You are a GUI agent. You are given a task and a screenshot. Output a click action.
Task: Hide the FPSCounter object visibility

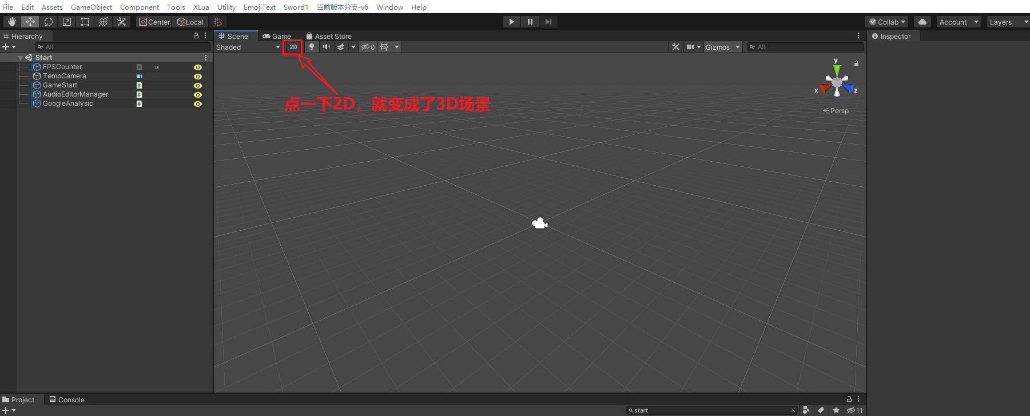198,67
